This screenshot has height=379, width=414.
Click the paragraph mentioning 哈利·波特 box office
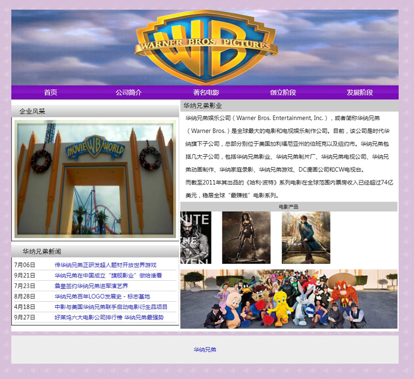coord(289,189)
